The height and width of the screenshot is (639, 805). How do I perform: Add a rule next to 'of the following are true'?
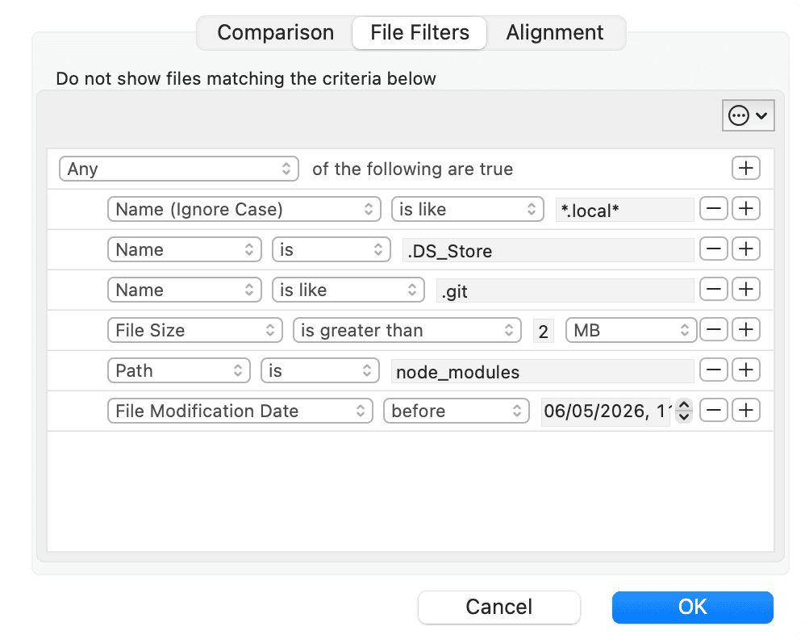tap(745, 169)
